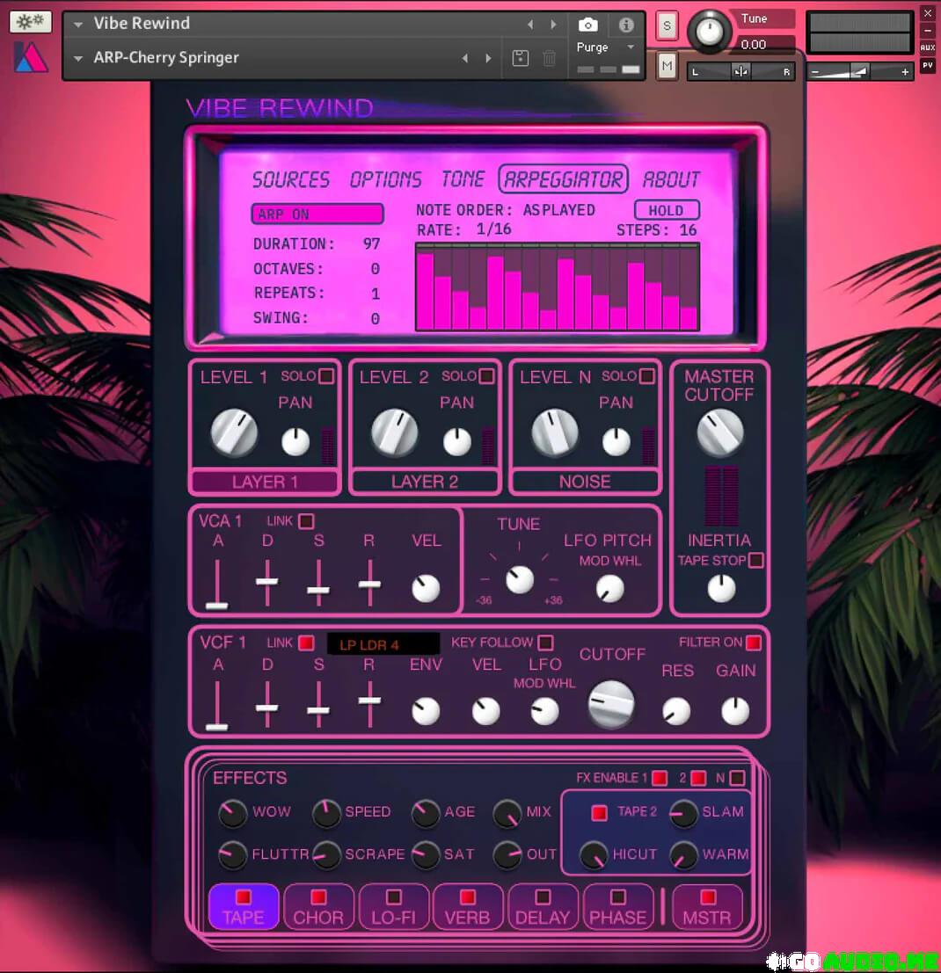
Task: Click the header volume slider
Action: (x=860, y=73)
